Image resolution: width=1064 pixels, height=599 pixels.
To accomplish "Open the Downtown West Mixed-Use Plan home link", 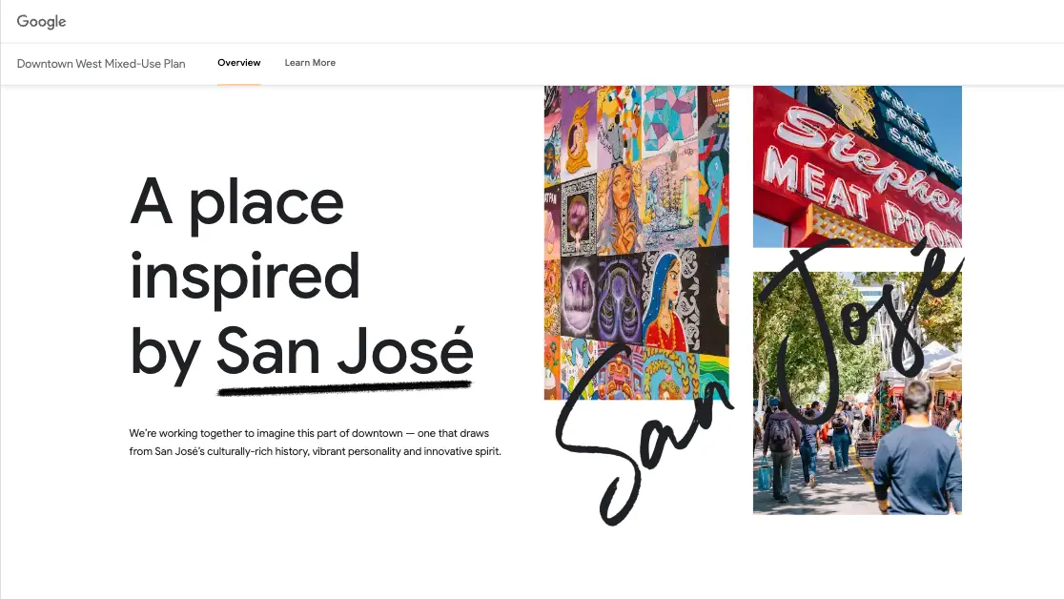I will coord(100,63).
